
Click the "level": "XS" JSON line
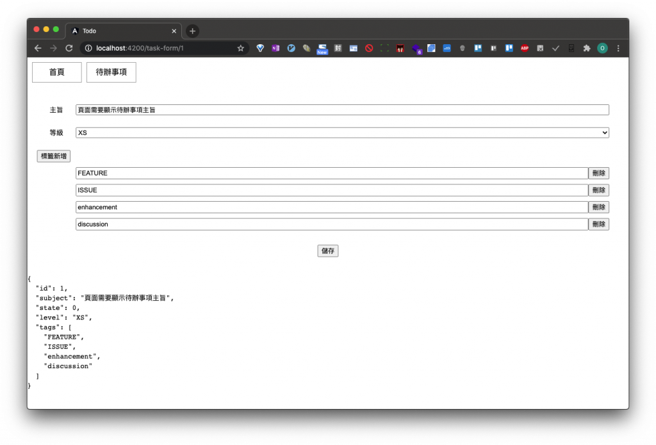pos(63,318)
